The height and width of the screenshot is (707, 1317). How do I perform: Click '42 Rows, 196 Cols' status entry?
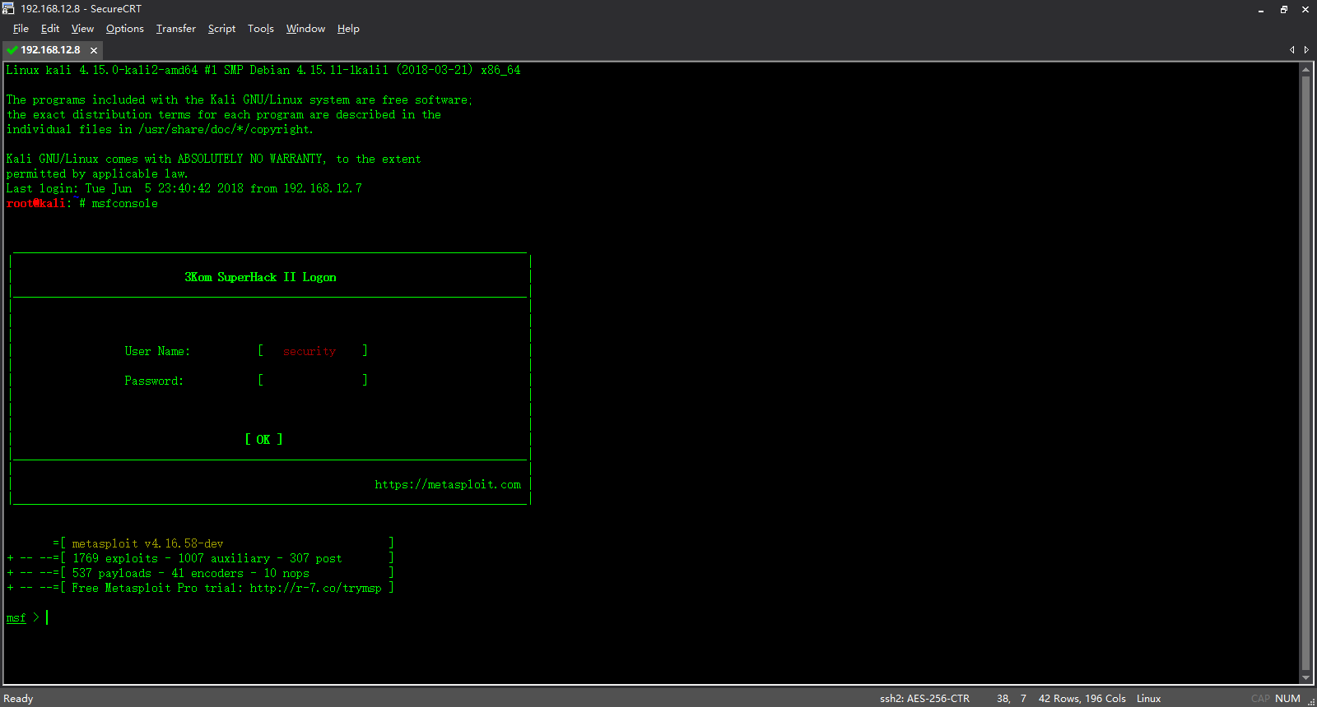(x=1082, y=699)
